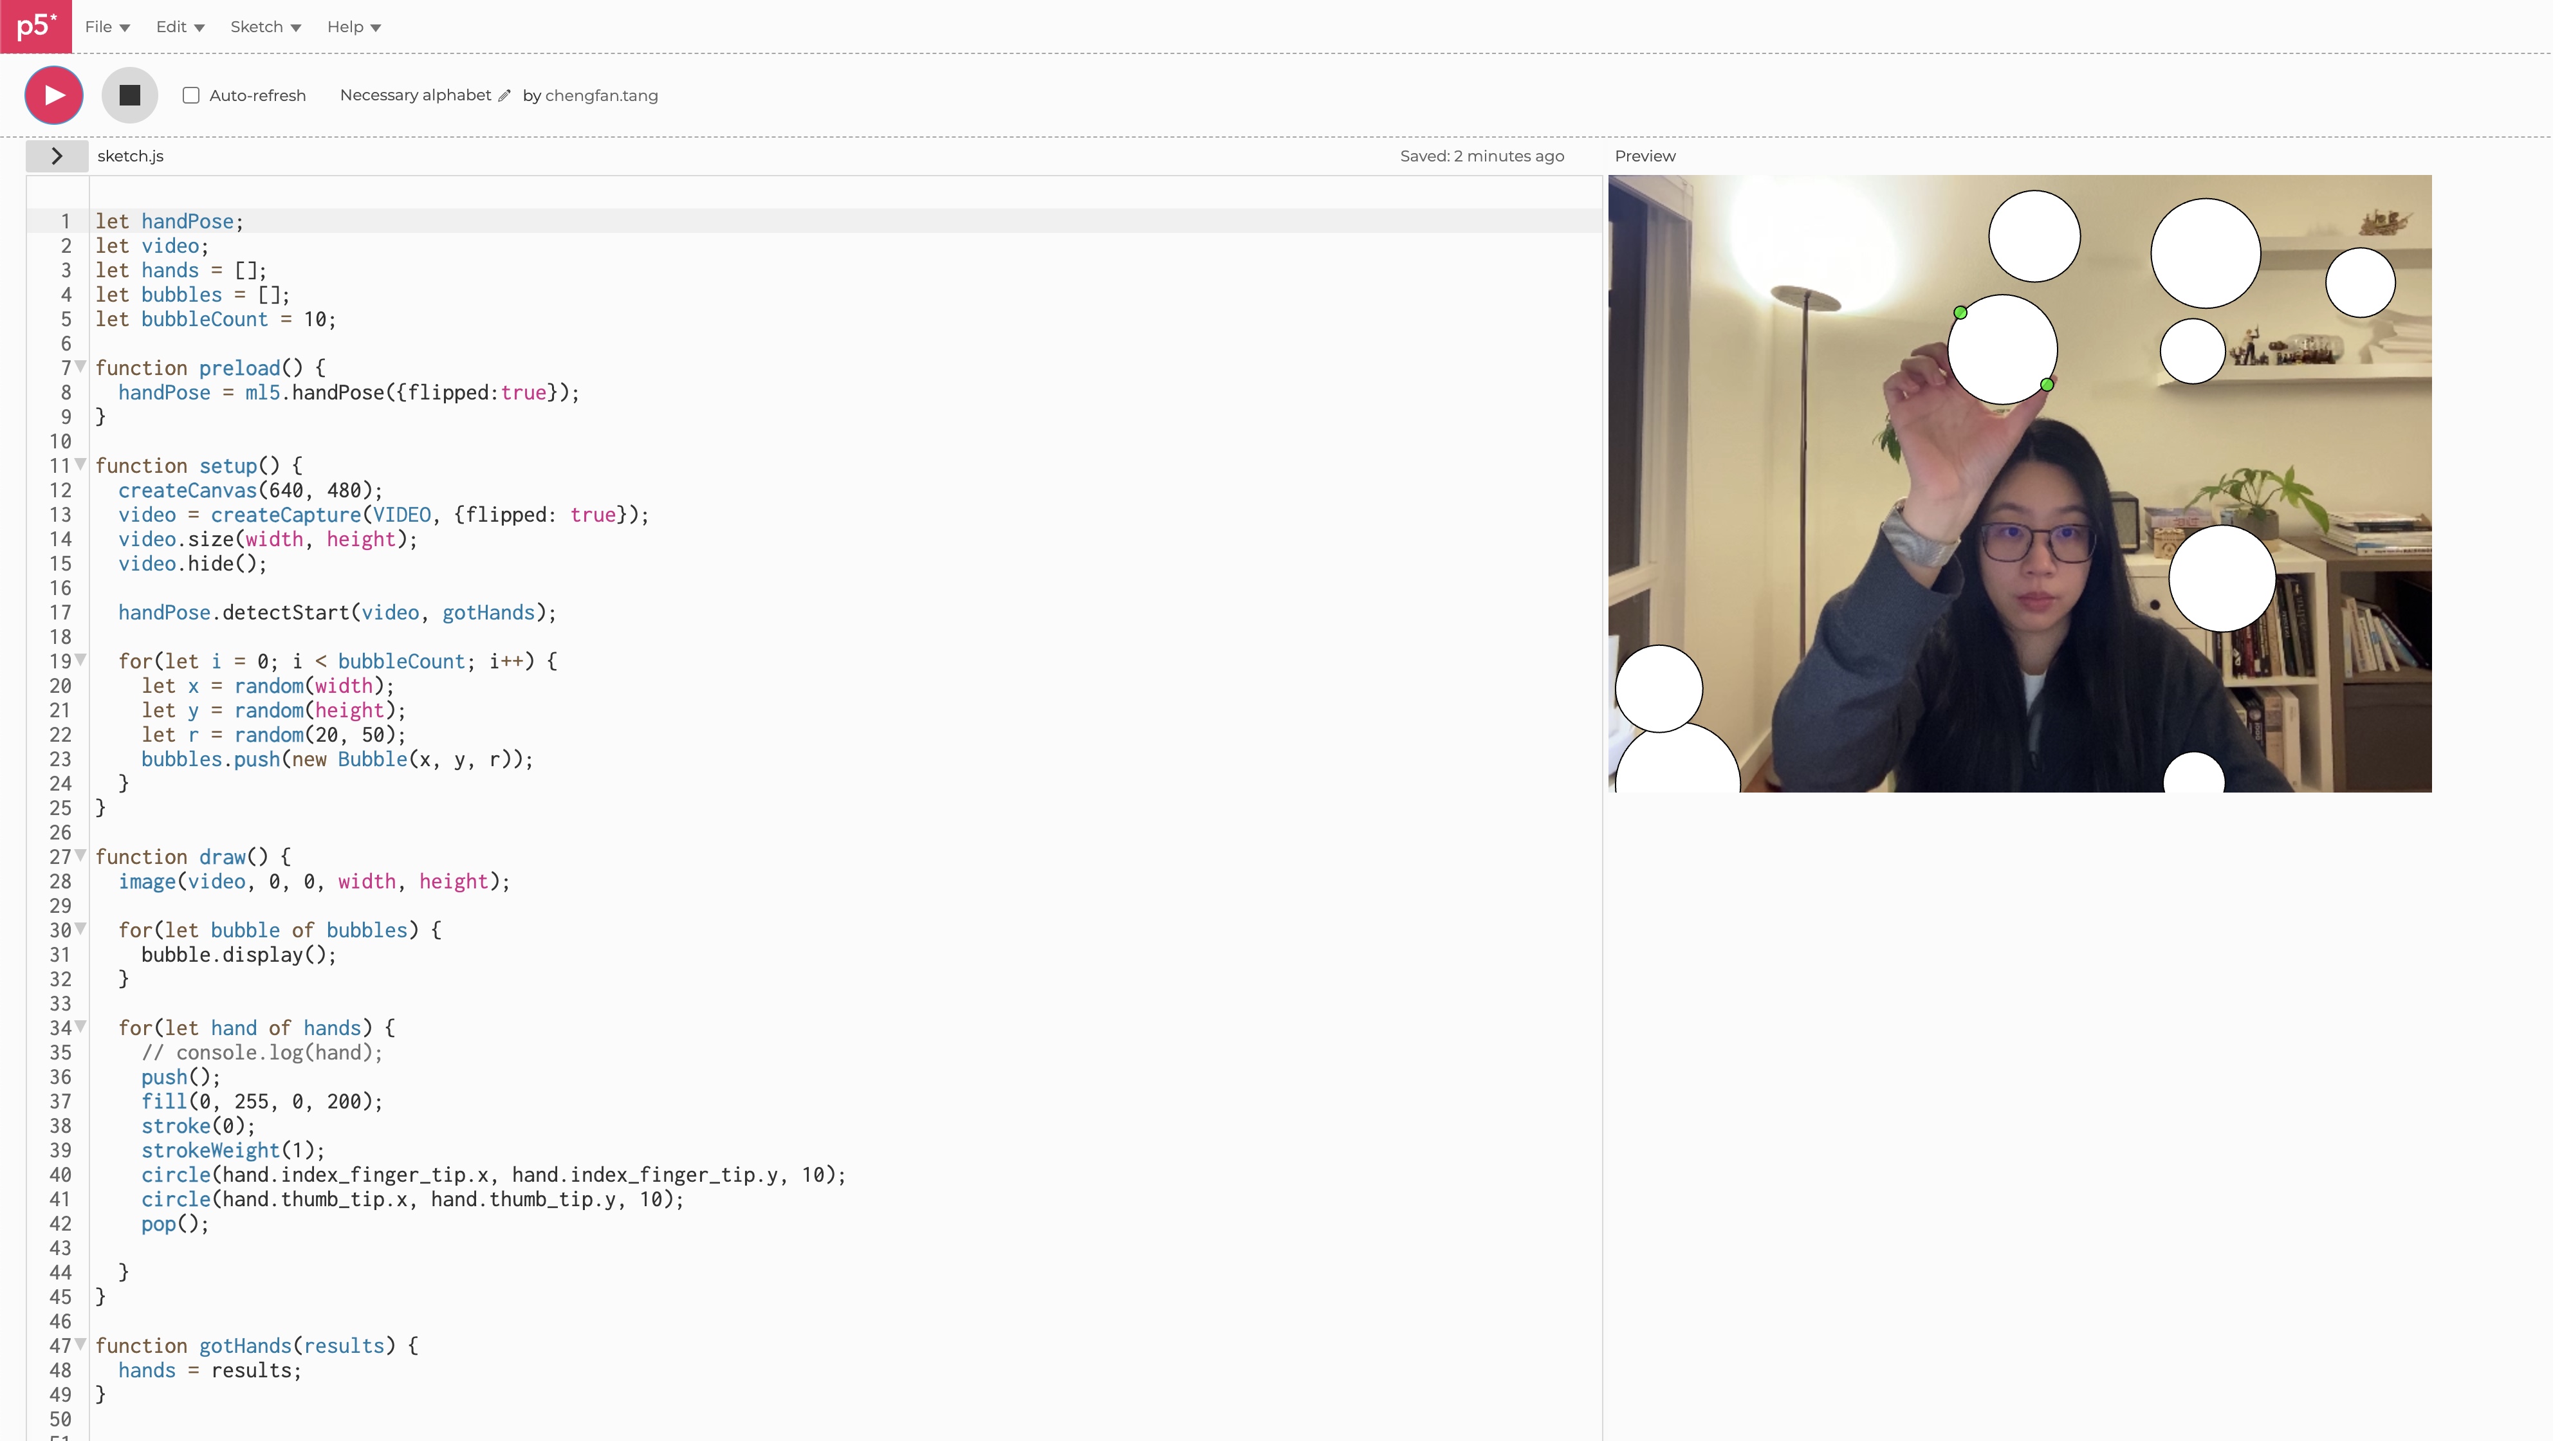
Task: Click the handPose.detectStart line
Action: [337, 612]
